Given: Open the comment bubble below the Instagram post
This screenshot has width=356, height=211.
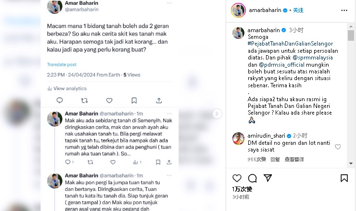Looking at the screenshot, I should pos(252,178).
